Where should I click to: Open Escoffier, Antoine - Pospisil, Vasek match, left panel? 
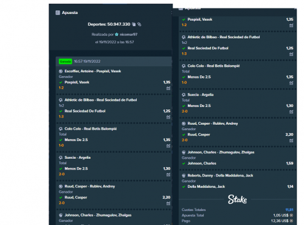tap(93, 71)
